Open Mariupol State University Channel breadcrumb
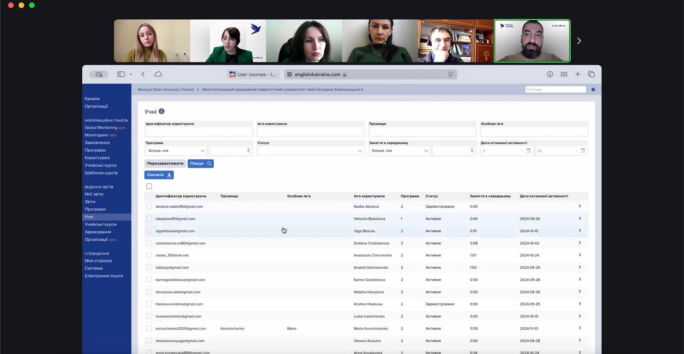This screenshot has width=684, height=354. [x=166, y=90]
